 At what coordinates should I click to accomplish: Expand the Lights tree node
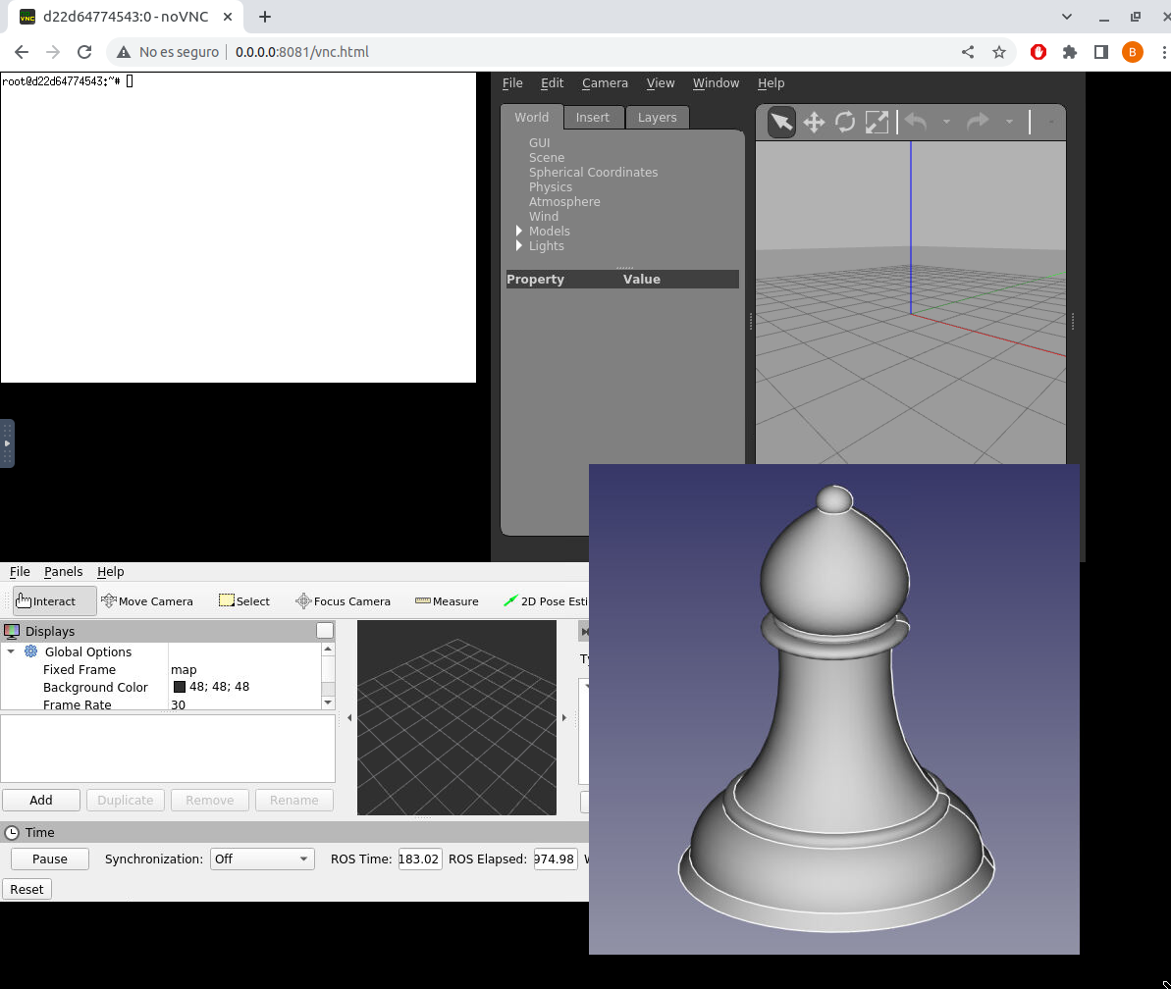click(519, 246)
